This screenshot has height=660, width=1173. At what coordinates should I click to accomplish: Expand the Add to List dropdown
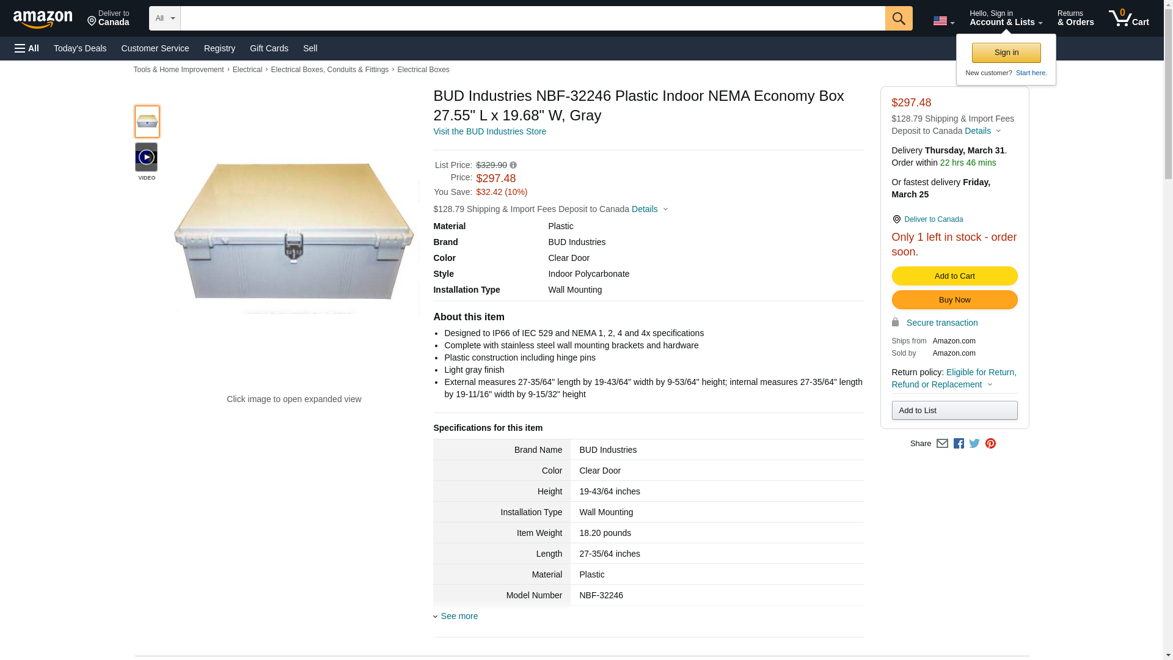pos(954,410)
